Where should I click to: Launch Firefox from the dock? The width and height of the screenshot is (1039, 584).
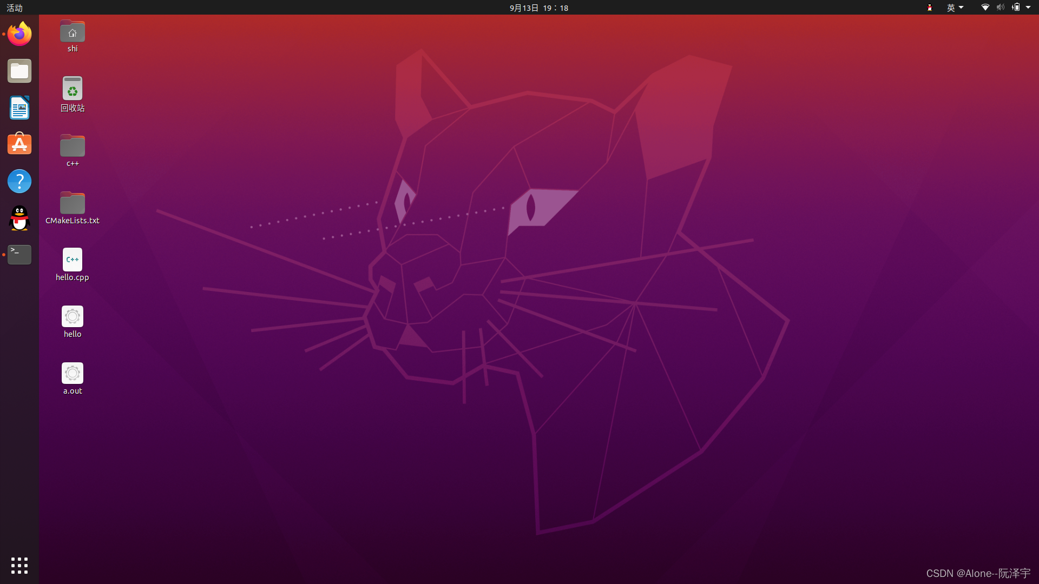19,34
